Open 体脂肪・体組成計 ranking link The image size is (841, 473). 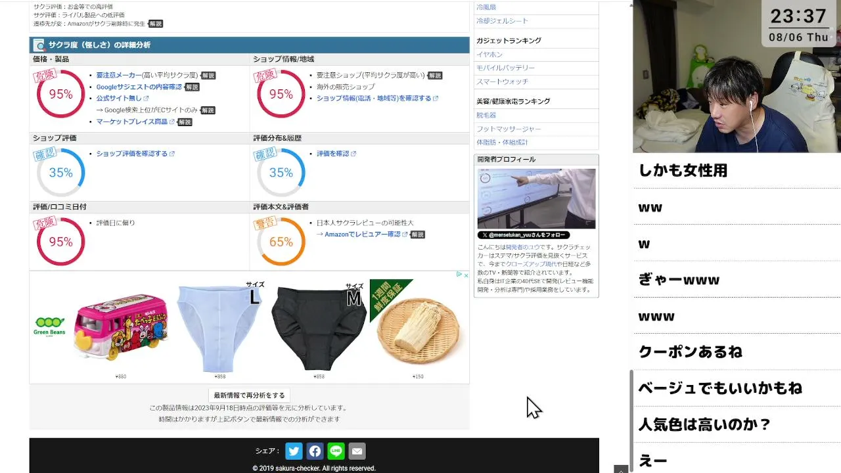[502, 143]
